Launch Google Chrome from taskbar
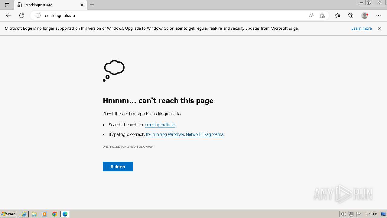The width and height of the screenshot is (387, 218). (55, 214)
